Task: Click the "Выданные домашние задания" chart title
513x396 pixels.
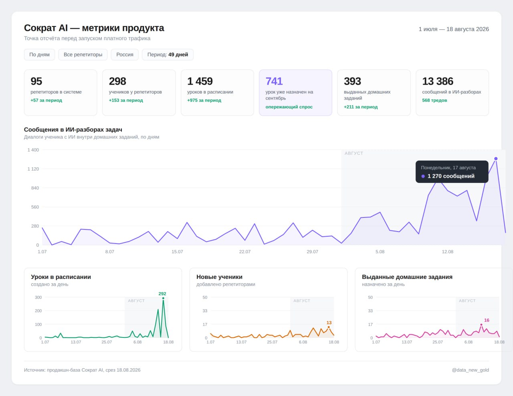Action: [x=407, y=277]
